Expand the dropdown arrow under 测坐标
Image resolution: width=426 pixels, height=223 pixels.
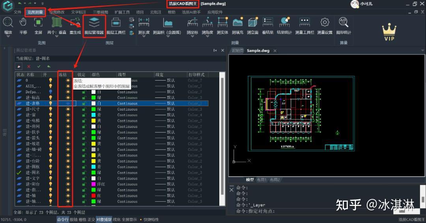tap(192, 36)
